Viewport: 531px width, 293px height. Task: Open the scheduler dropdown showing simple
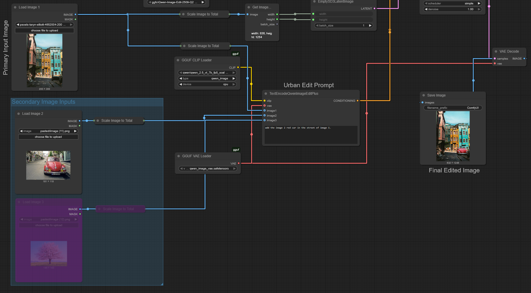[x=452, y=3]
